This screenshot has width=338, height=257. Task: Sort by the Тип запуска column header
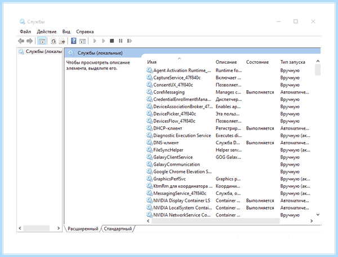(292, 62)
